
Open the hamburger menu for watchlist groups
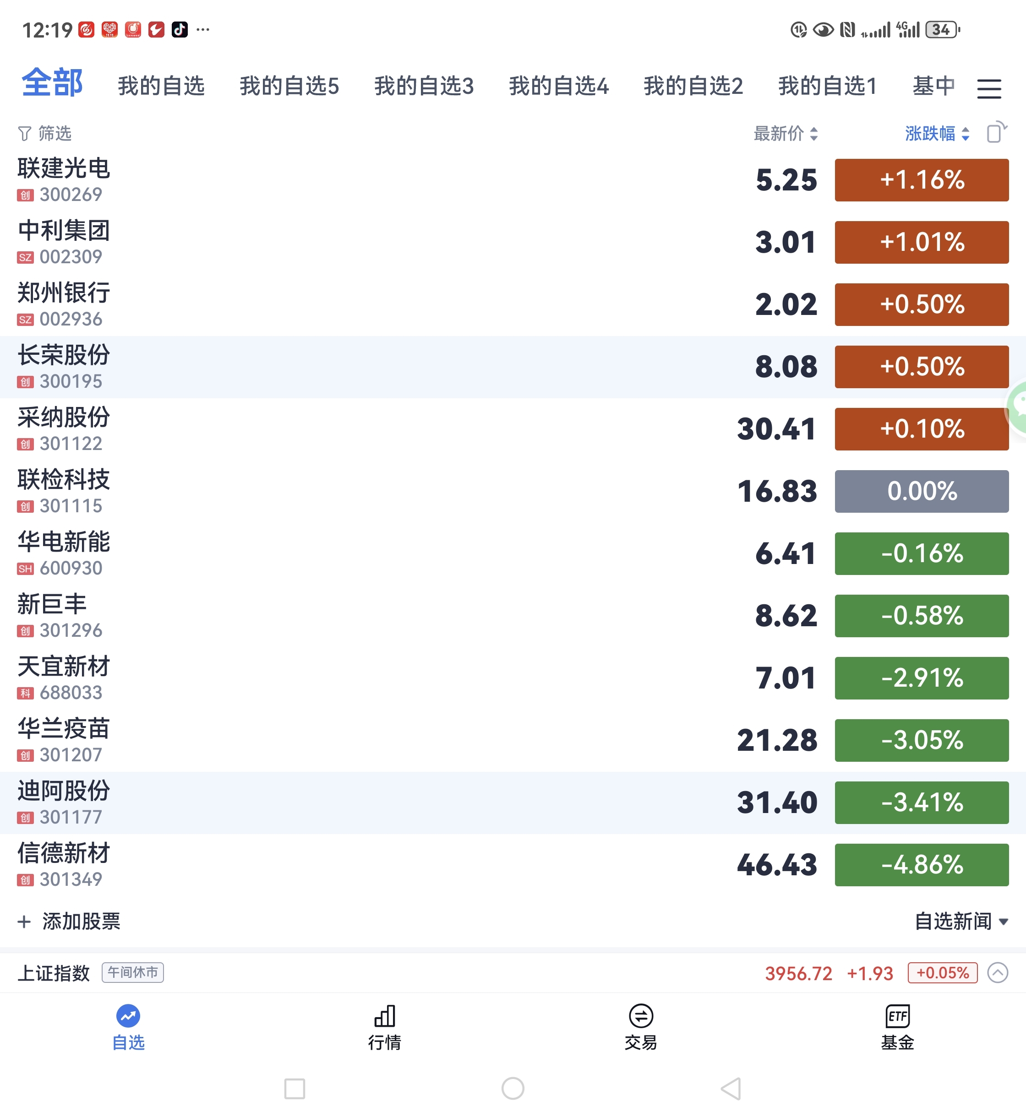(x=989, y=88)
